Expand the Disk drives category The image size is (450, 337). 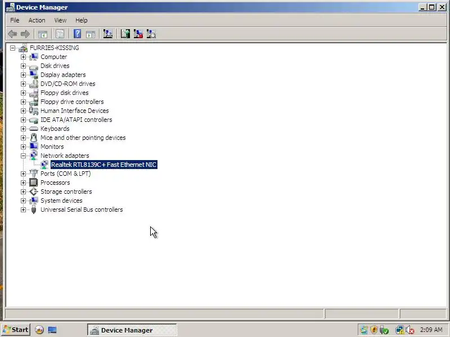[x=23, y=66]
